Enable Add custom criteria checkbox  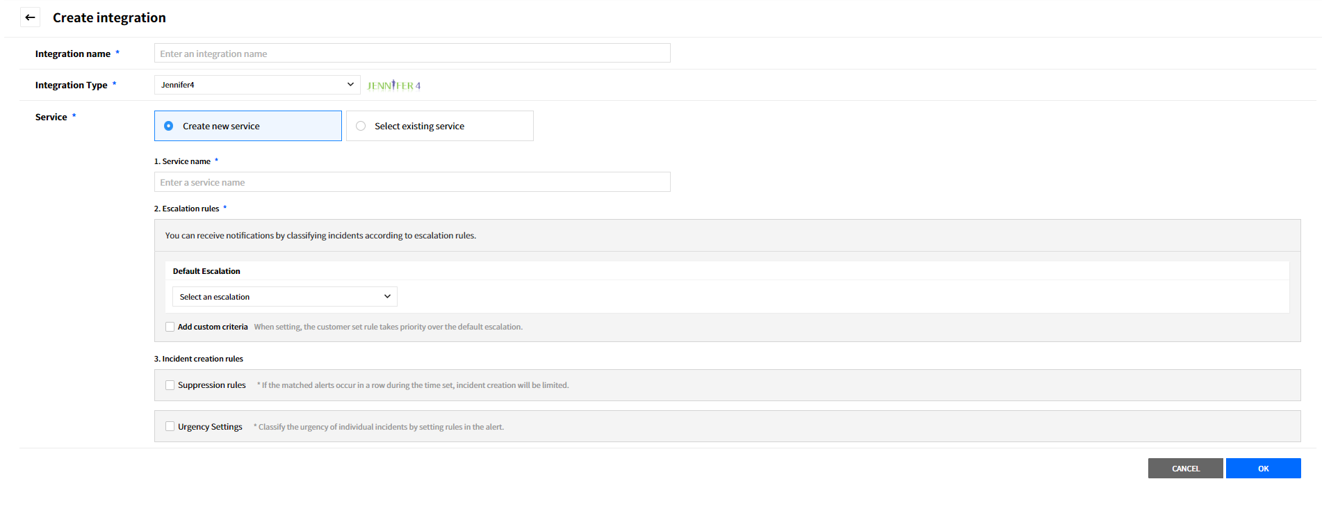(170, 327)
